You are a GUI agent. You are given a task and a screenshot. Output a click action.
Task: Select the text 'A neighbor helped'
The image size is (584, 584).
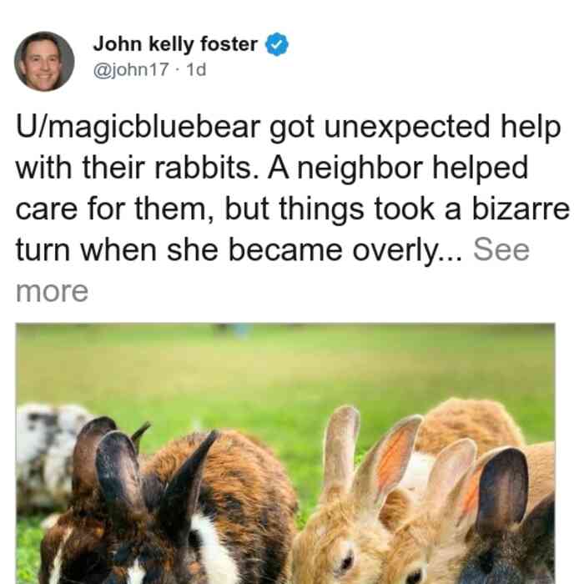(398, 168)
